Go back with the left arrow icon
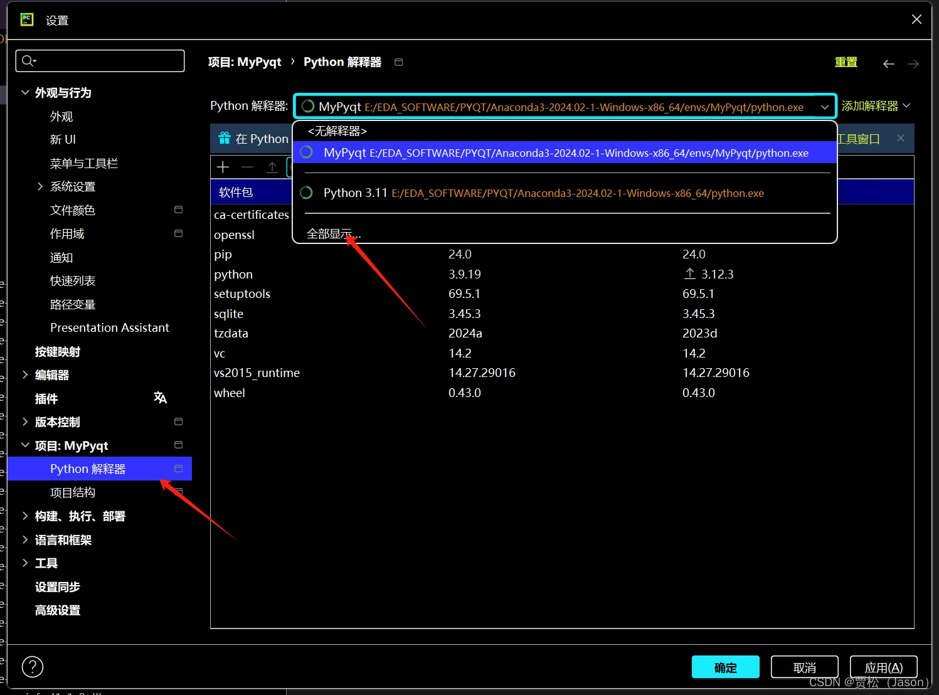This screenshot has height=695, width=939. click(889, 63)
